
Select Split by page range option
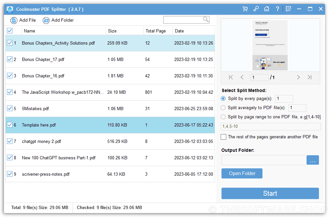point(223,117)
